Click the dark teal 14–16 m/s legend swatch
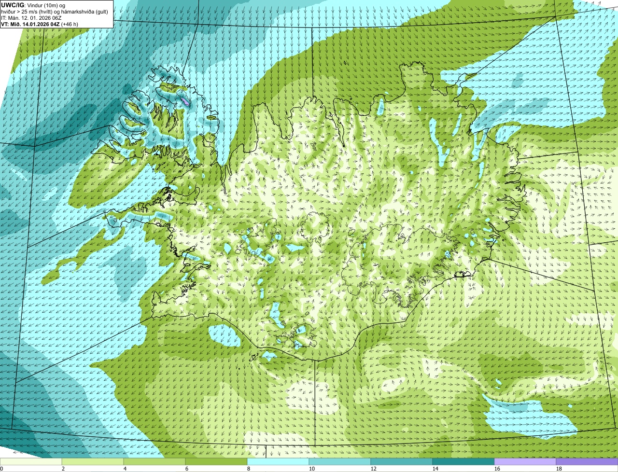 pos(463,461)
